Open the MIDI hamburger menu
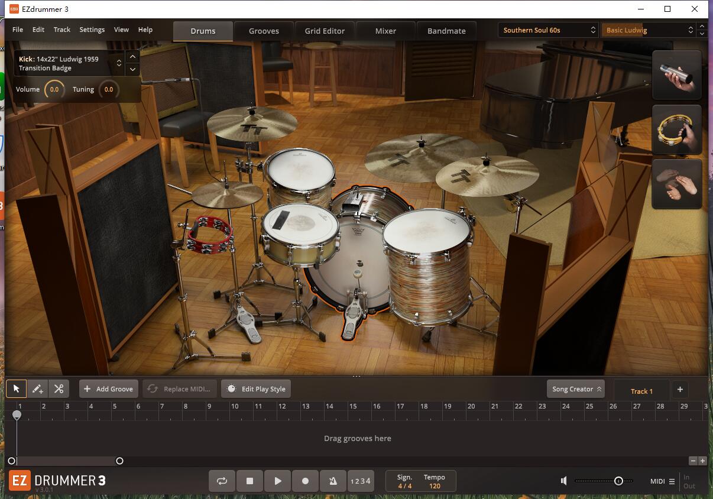 [x=672, y=481]
